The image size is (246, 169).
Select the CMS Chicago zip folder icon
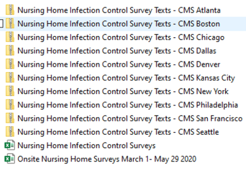(10, 37)
